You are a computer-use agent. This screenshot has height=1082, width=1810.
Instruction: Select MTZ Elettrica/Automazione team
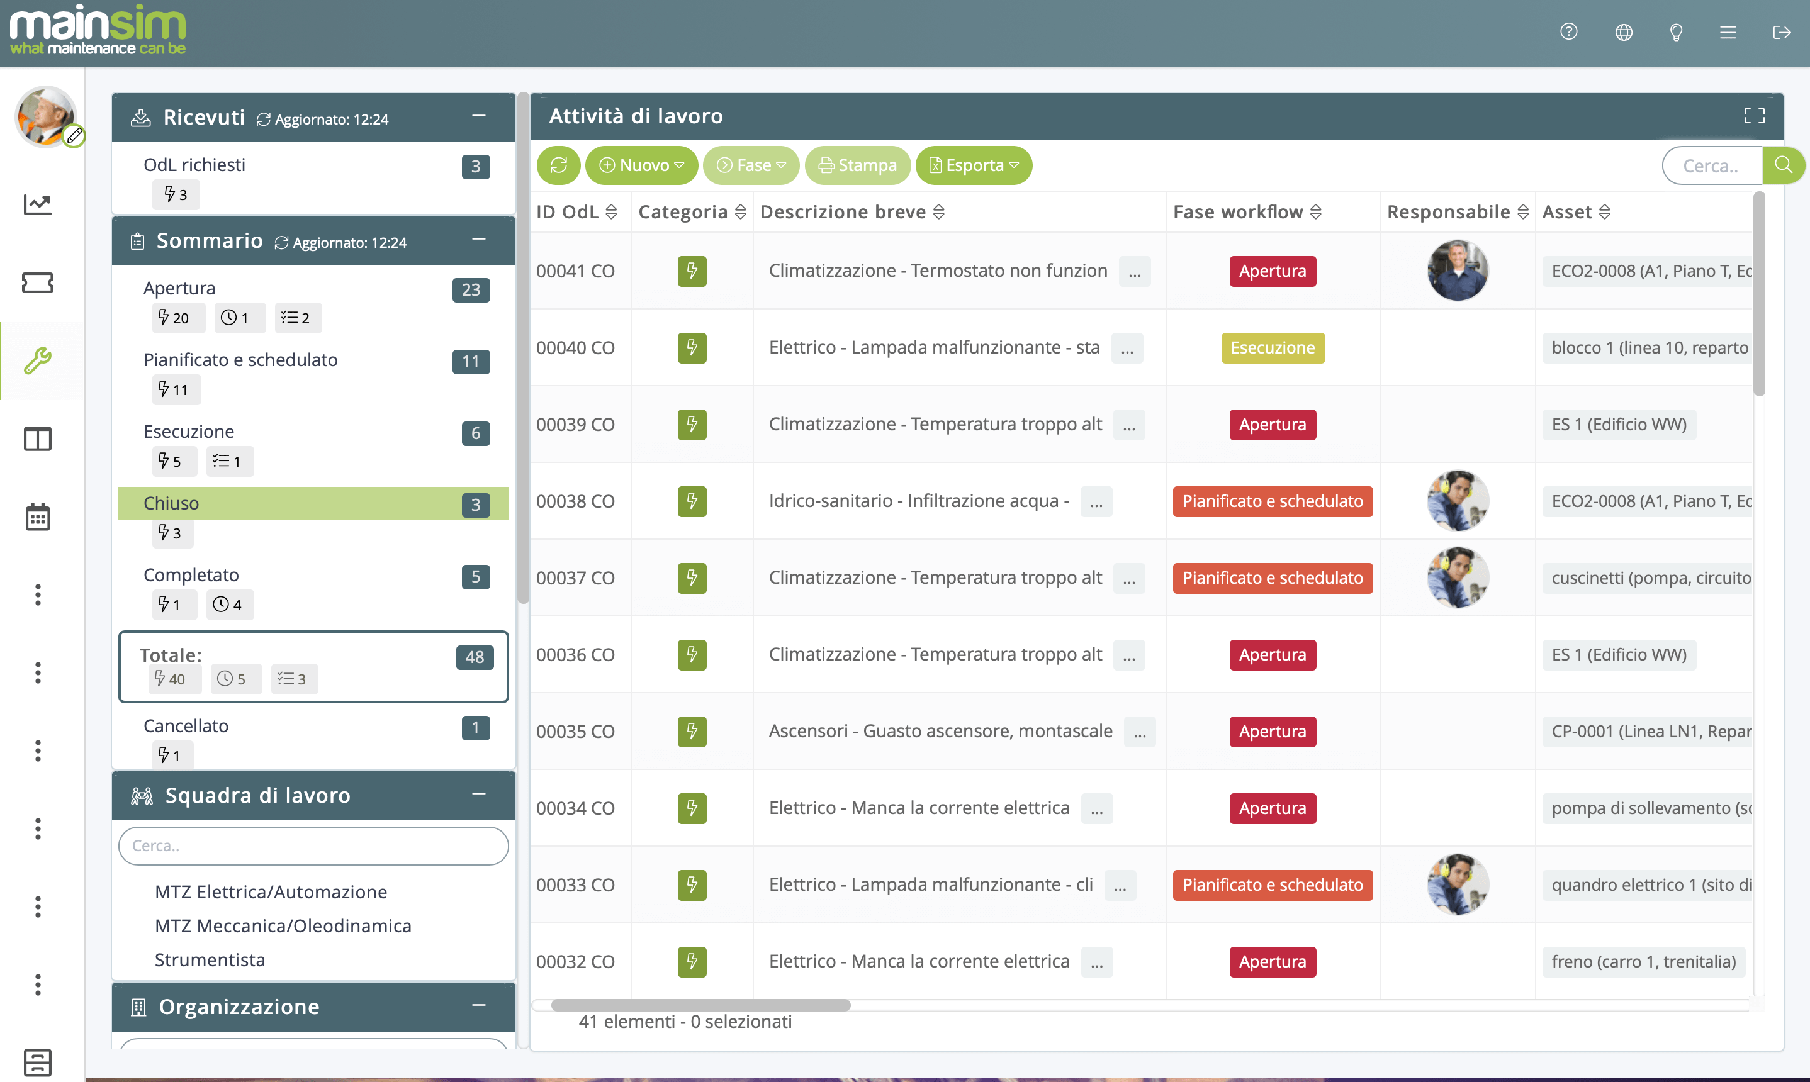(x=271, y=891)
